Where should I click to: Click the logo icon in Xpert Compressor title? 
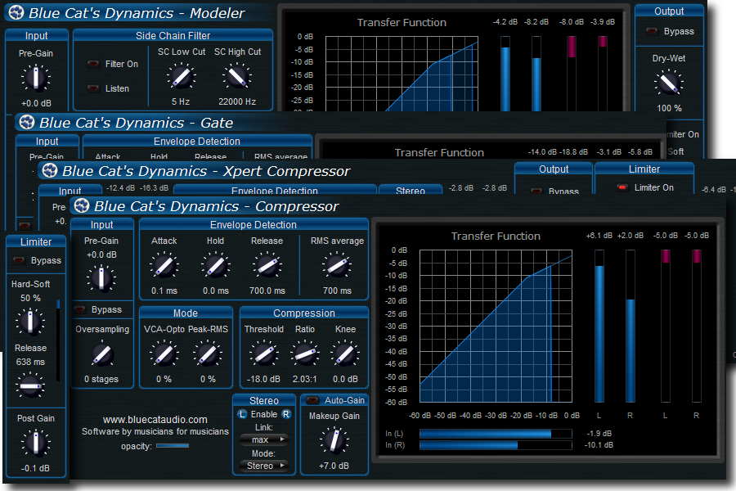point(49,171)
